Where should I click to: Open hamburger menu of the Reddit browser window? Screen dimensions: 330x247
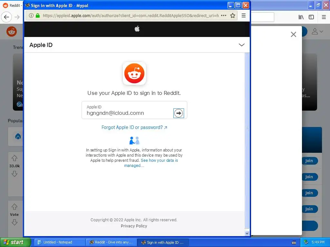pos(324,17)
